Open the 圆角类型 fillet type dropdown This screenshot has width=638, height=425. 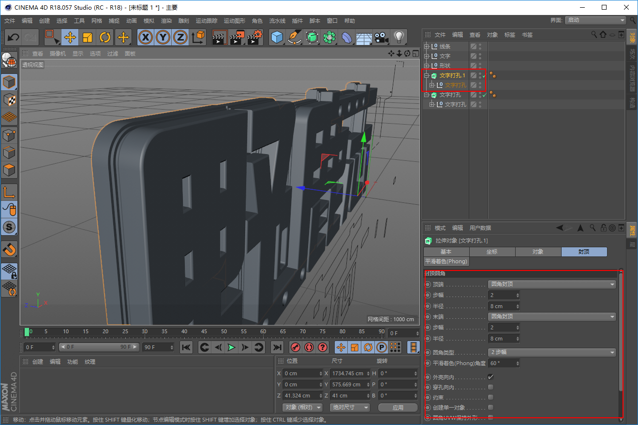(551, 352)
